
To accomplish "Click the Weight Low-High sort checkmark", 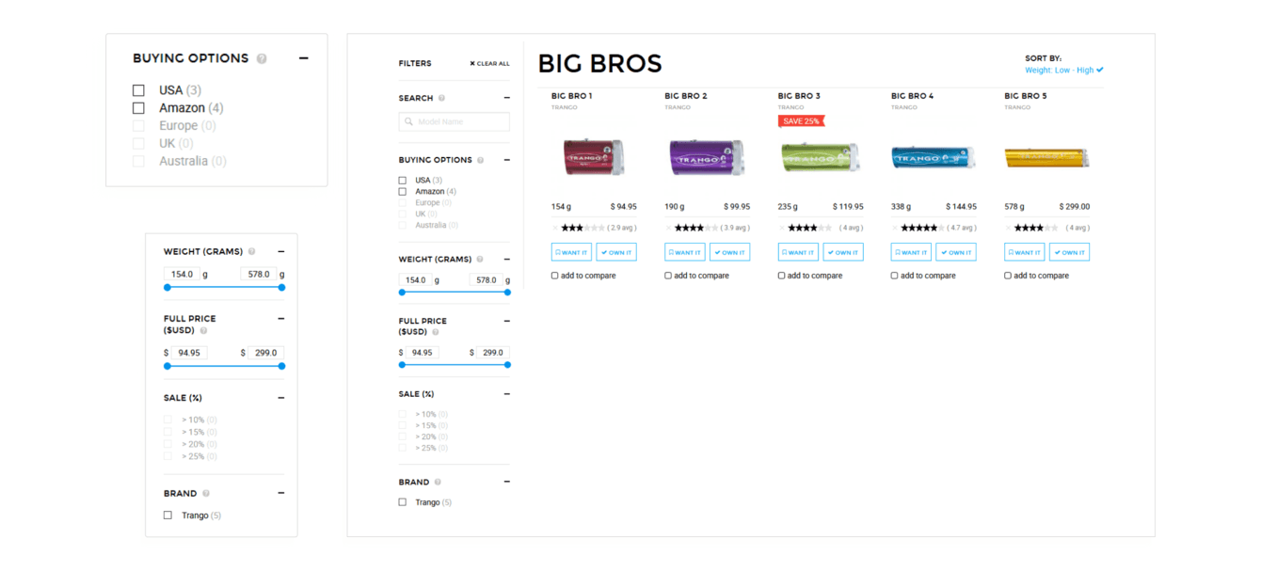I will (1100, 70).
